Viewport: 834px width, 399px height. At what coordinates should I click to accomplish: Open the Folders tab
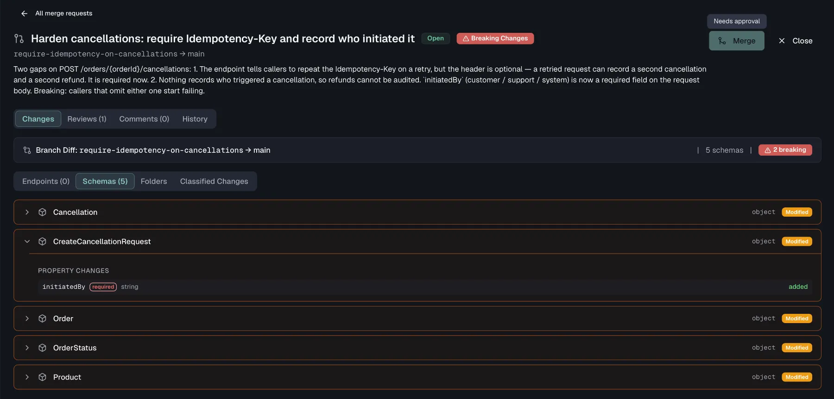click(x=154, y=181)
